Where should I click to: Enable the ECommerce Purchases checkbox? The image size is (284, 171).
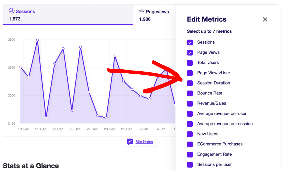click(x=190, y=144)
